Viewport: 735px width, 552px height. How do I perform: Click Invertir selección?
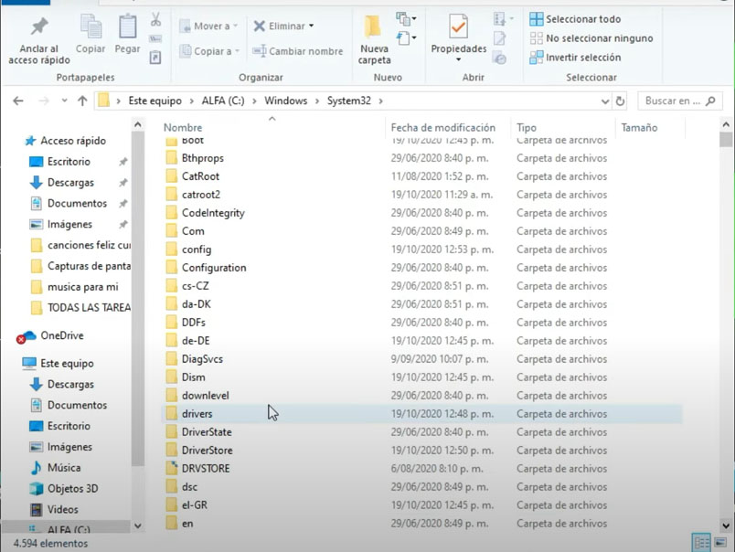tap(575, 58)
